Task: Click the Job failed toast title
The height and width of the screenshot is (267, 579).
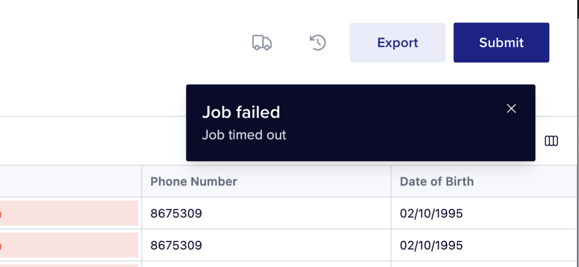Action: coord(241,112)
